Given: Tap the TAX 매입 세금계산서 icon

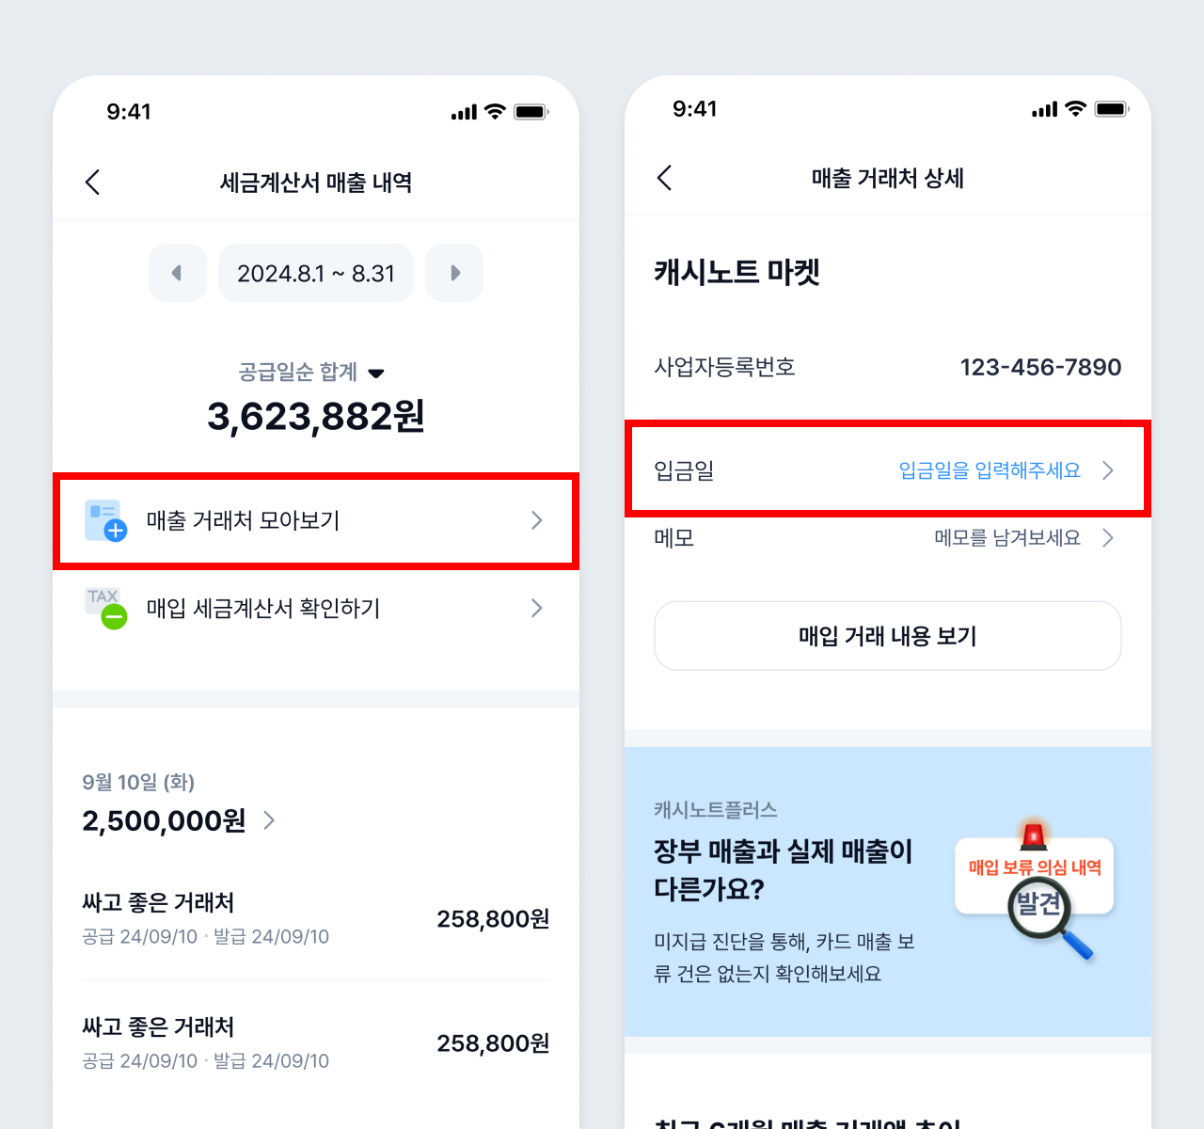Looking at the screenshot, I should (x=106, y=609).
